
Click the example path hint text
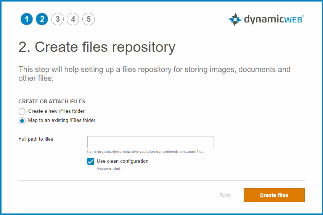pyautogui.click(x=145, y=152)
